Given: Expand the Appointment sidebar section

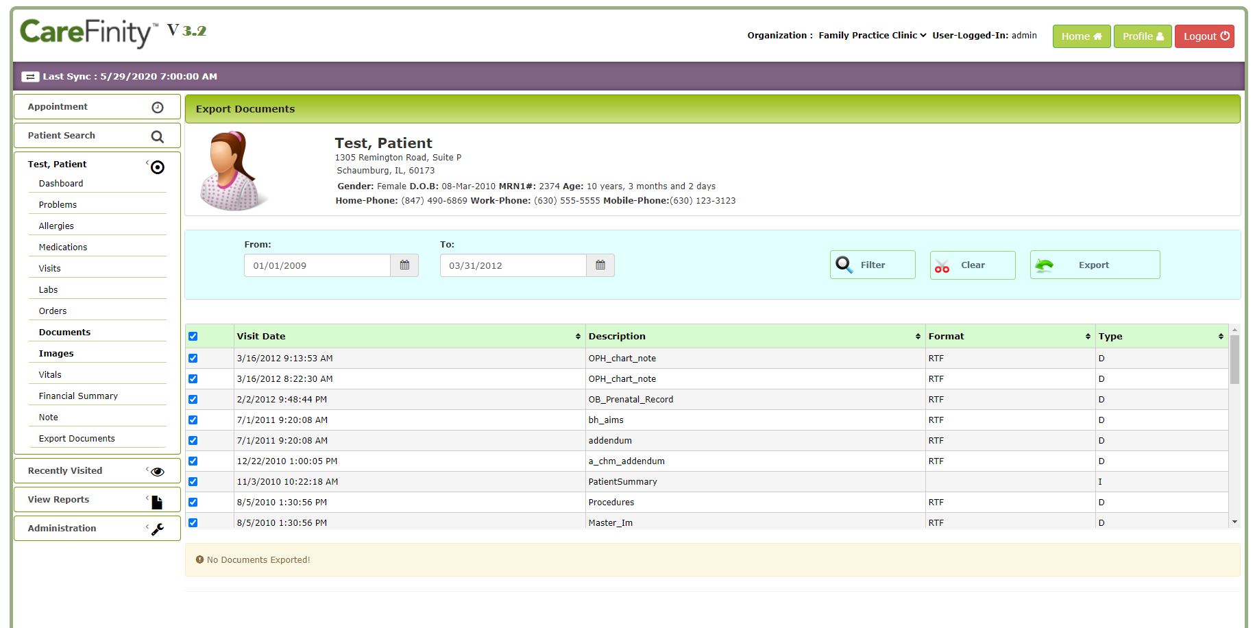Looking at the screenshot, I should (97, 107).
